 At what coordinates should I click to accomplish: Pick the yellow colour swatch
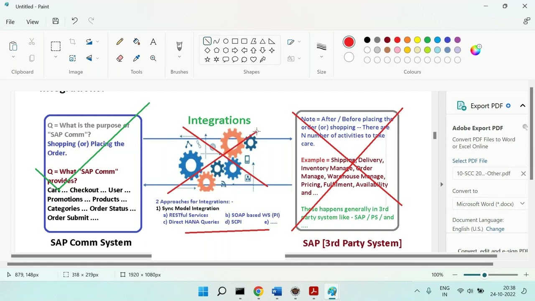[x=417, y=40]
